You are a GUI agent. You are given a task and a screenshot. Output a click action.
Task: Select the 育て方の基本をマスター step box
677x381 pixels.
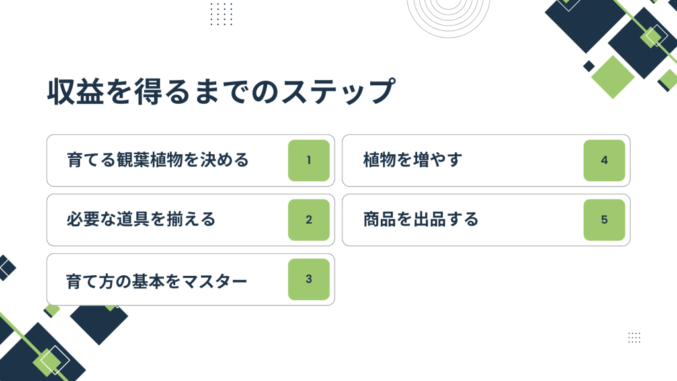pyautogui.click(x=190, y=280)
